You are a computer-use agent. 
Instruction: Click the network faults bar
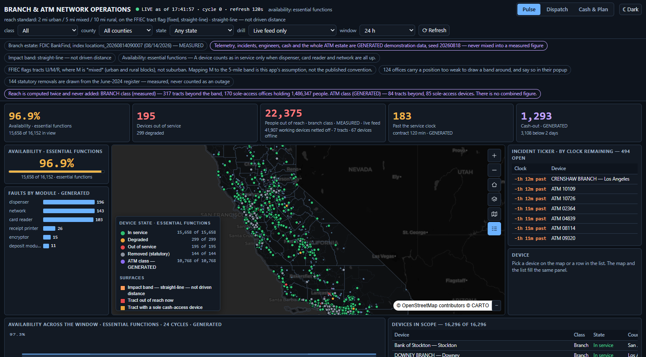[69, 211]
